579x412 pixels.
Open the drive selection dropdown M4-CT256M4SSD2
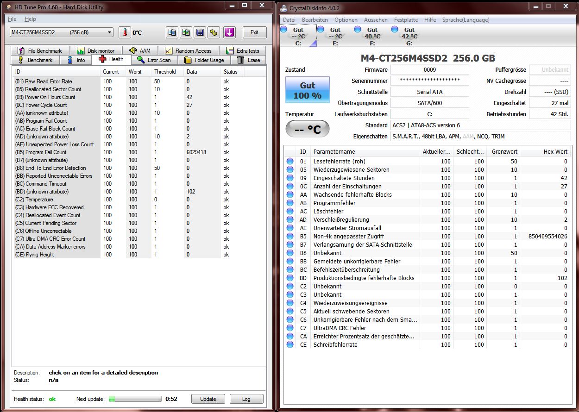61,32
